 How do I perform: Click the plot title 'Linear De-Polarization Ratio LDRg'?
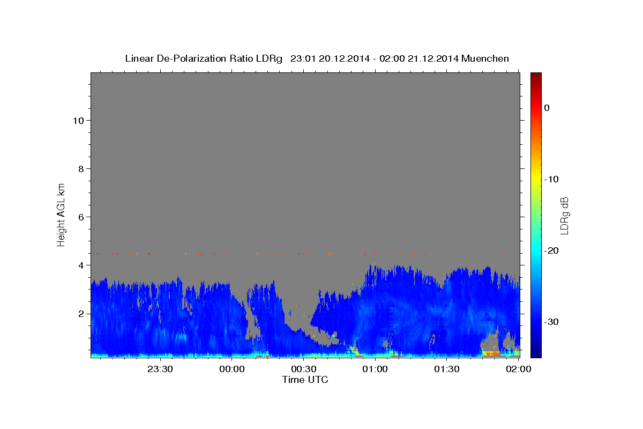203,58
